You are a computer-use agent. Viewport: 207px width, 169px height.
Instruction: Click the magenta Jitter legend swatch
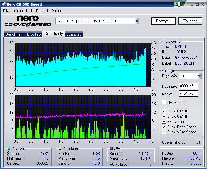(x=111, y=148)
